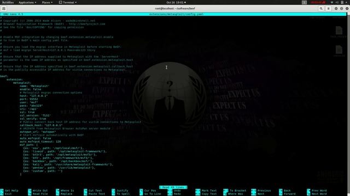This screenshot has width=350, height=196.
Task: Click the 'ssl_version: TLS1' line
Action: 35,115
